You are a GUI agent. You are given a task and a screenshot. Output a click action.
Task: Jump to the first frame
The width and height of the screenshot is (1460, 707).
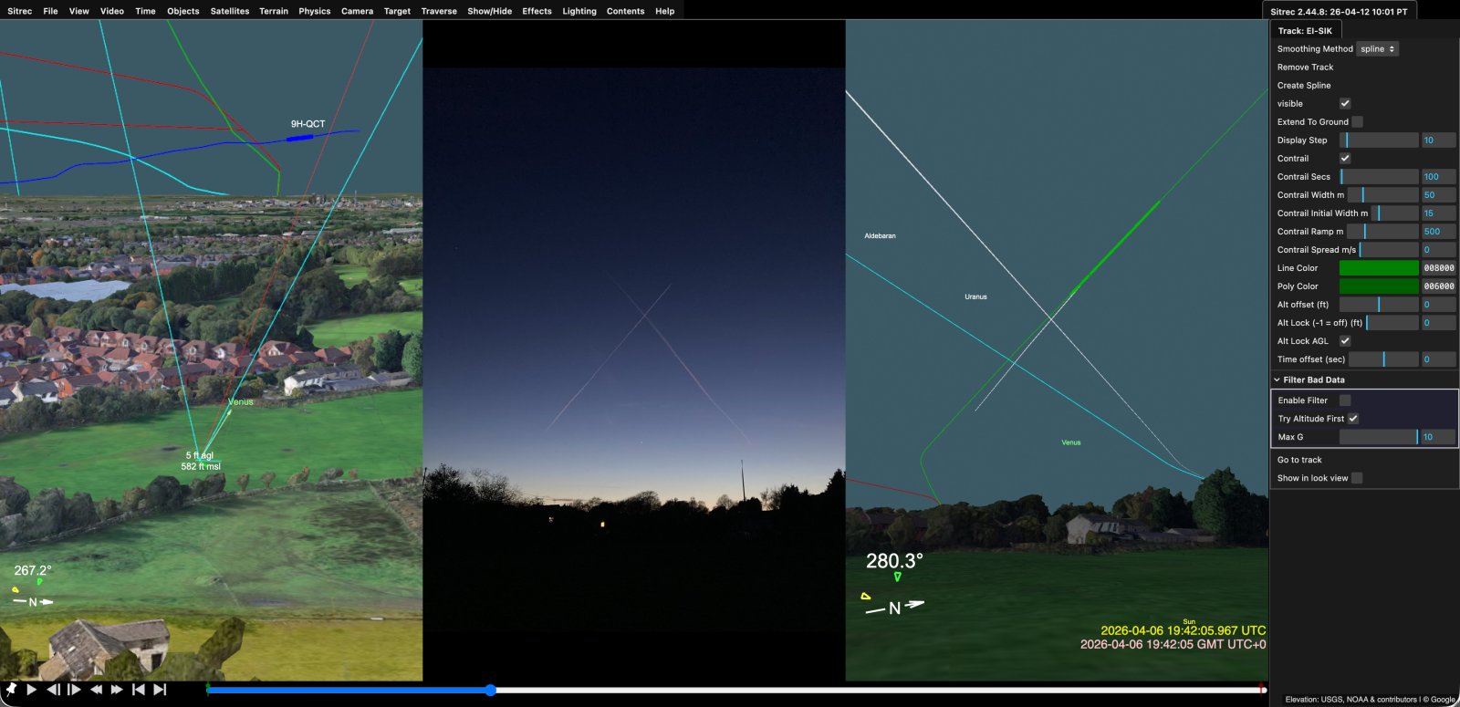[139, 690]
